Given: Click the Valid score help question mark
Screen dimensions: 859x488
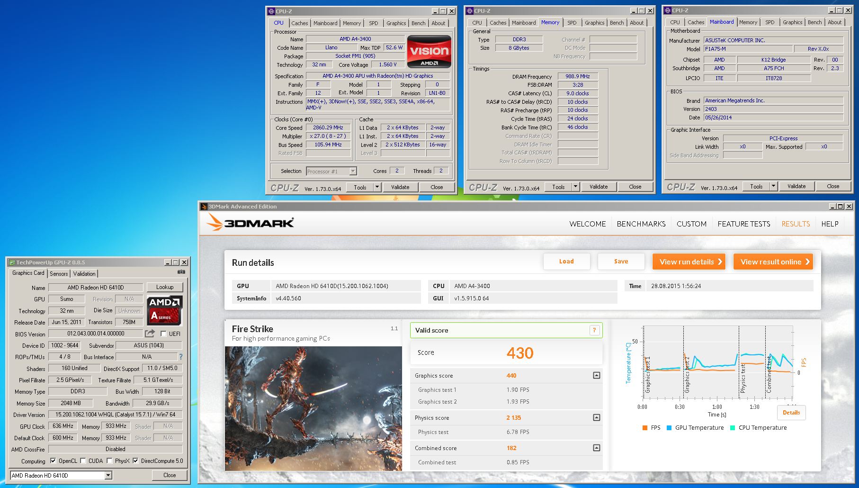Looking at the screenshot, I should 594,330.
